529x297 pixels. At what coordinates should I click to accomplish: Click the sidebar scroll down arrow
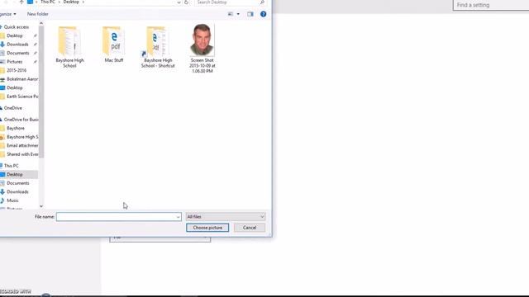click(x=41, y=206)
